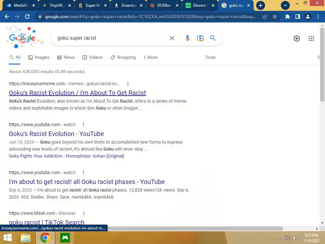Share this page icon in address bar

[x=265, y=17]
